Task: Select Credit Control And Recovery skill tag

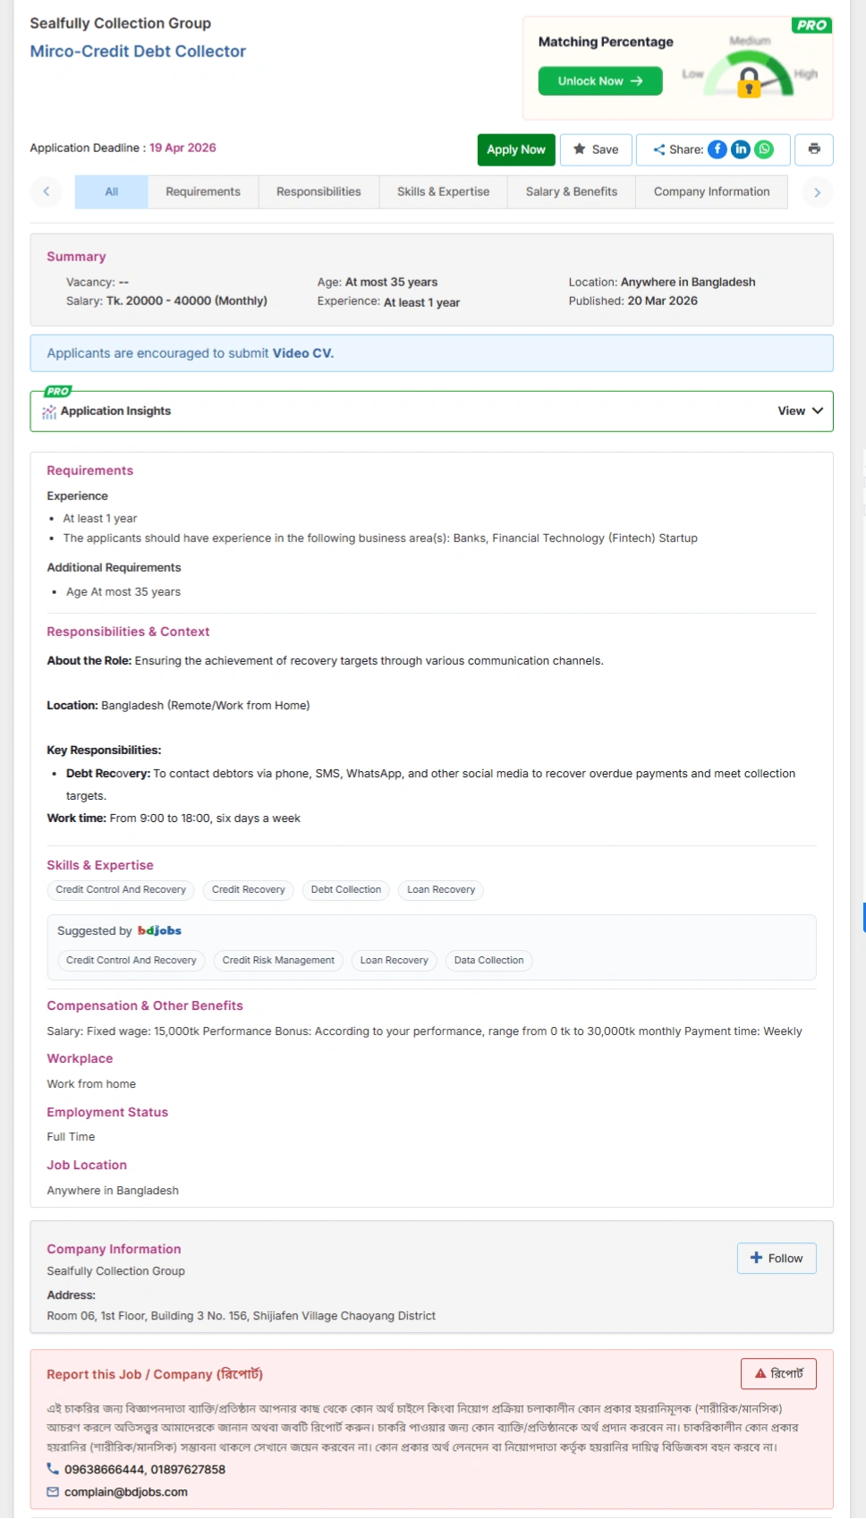Action: 121,890
